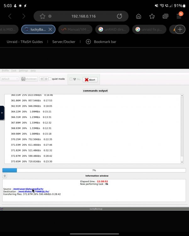Click output row 364.22M 26% 1.09MB/s

[31, 111]
